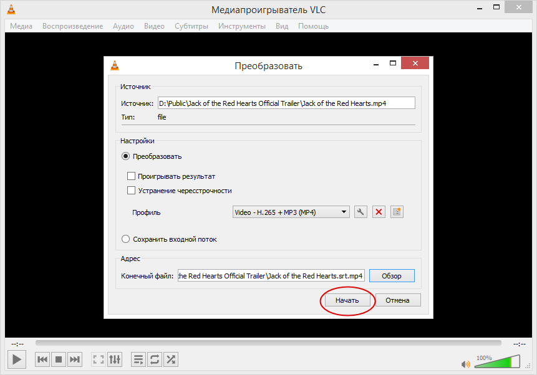Click the playback seek bar

(268, 343)
